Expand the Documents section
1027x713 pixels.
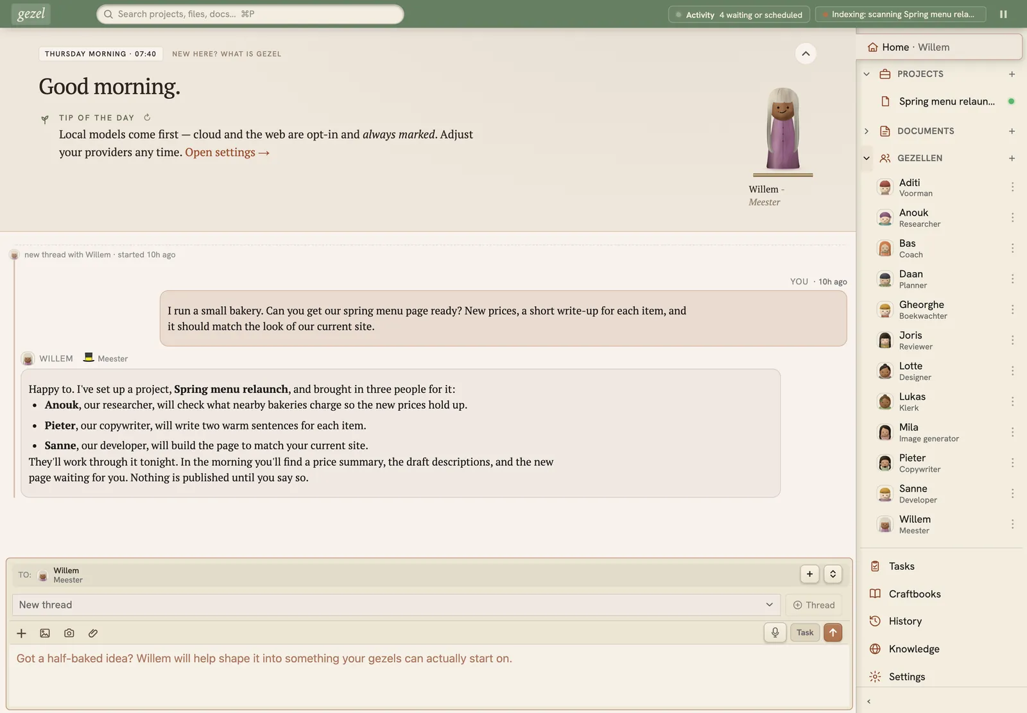867,131
